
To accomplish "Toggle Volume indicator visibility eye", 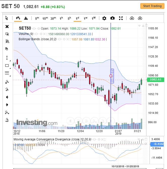I will [36, 34].
